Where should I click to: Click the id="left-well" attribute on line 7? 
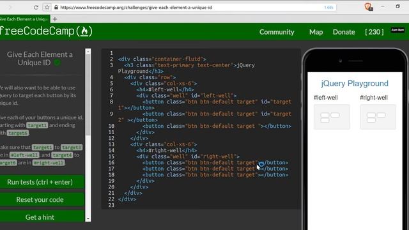[212, 95]
